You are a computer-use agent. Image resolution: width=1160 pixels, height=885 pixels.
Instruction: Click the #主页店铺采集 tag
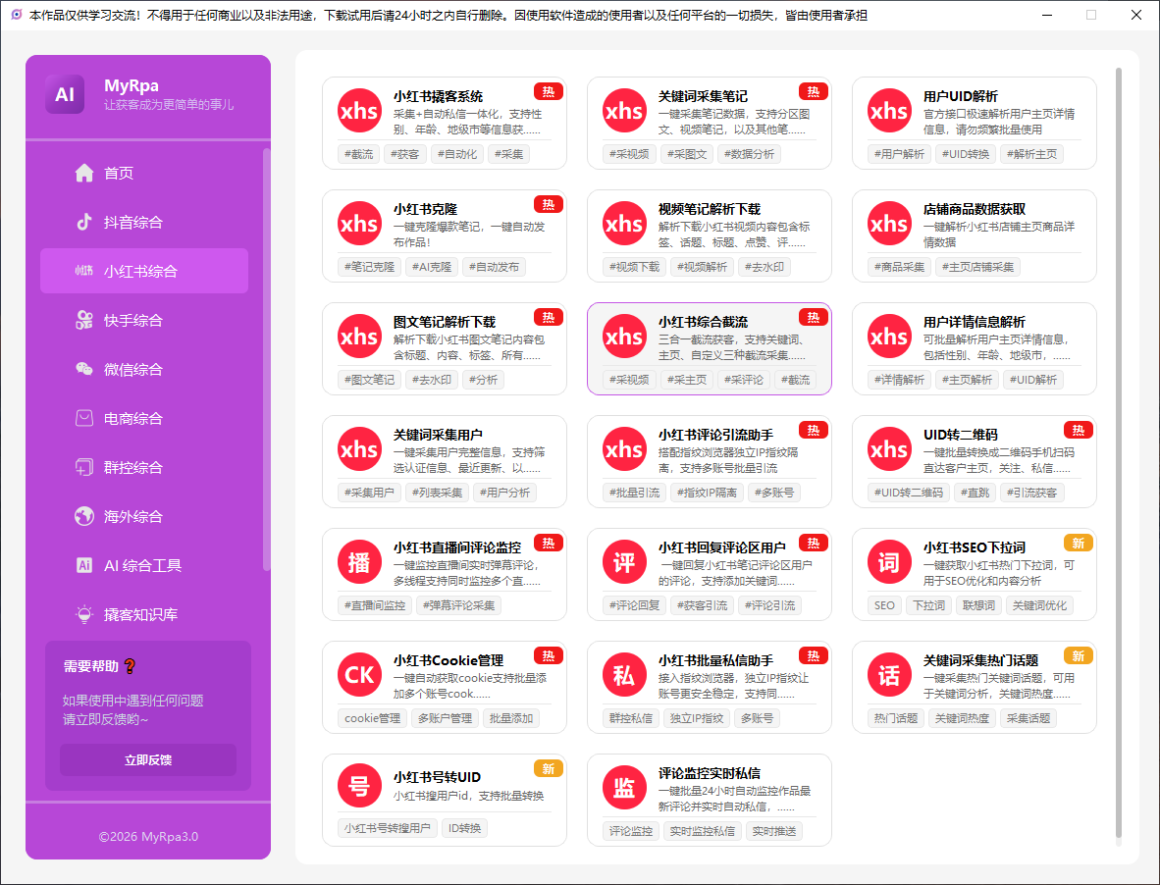978,267
